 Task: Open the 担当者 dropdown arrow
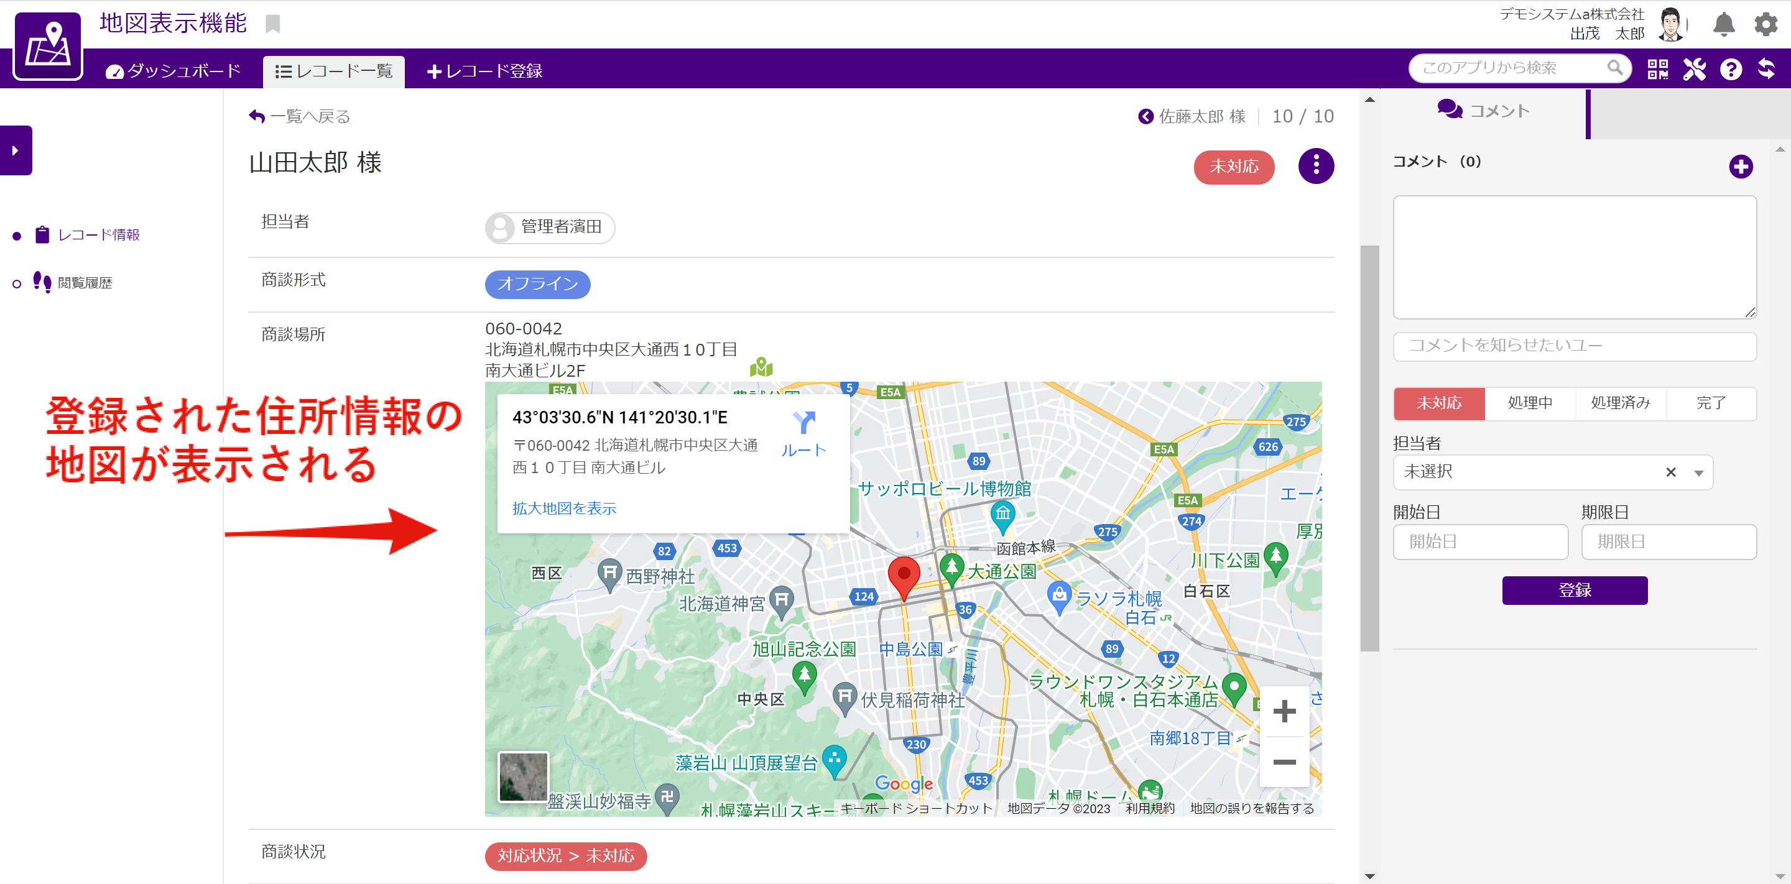1698,472
